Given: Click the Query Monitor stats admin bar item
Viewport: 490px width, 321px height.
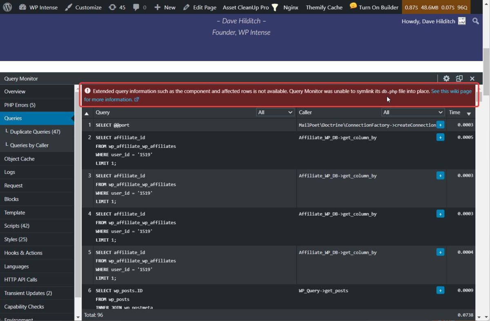Looking at the screenshot, I should (437, 7).
